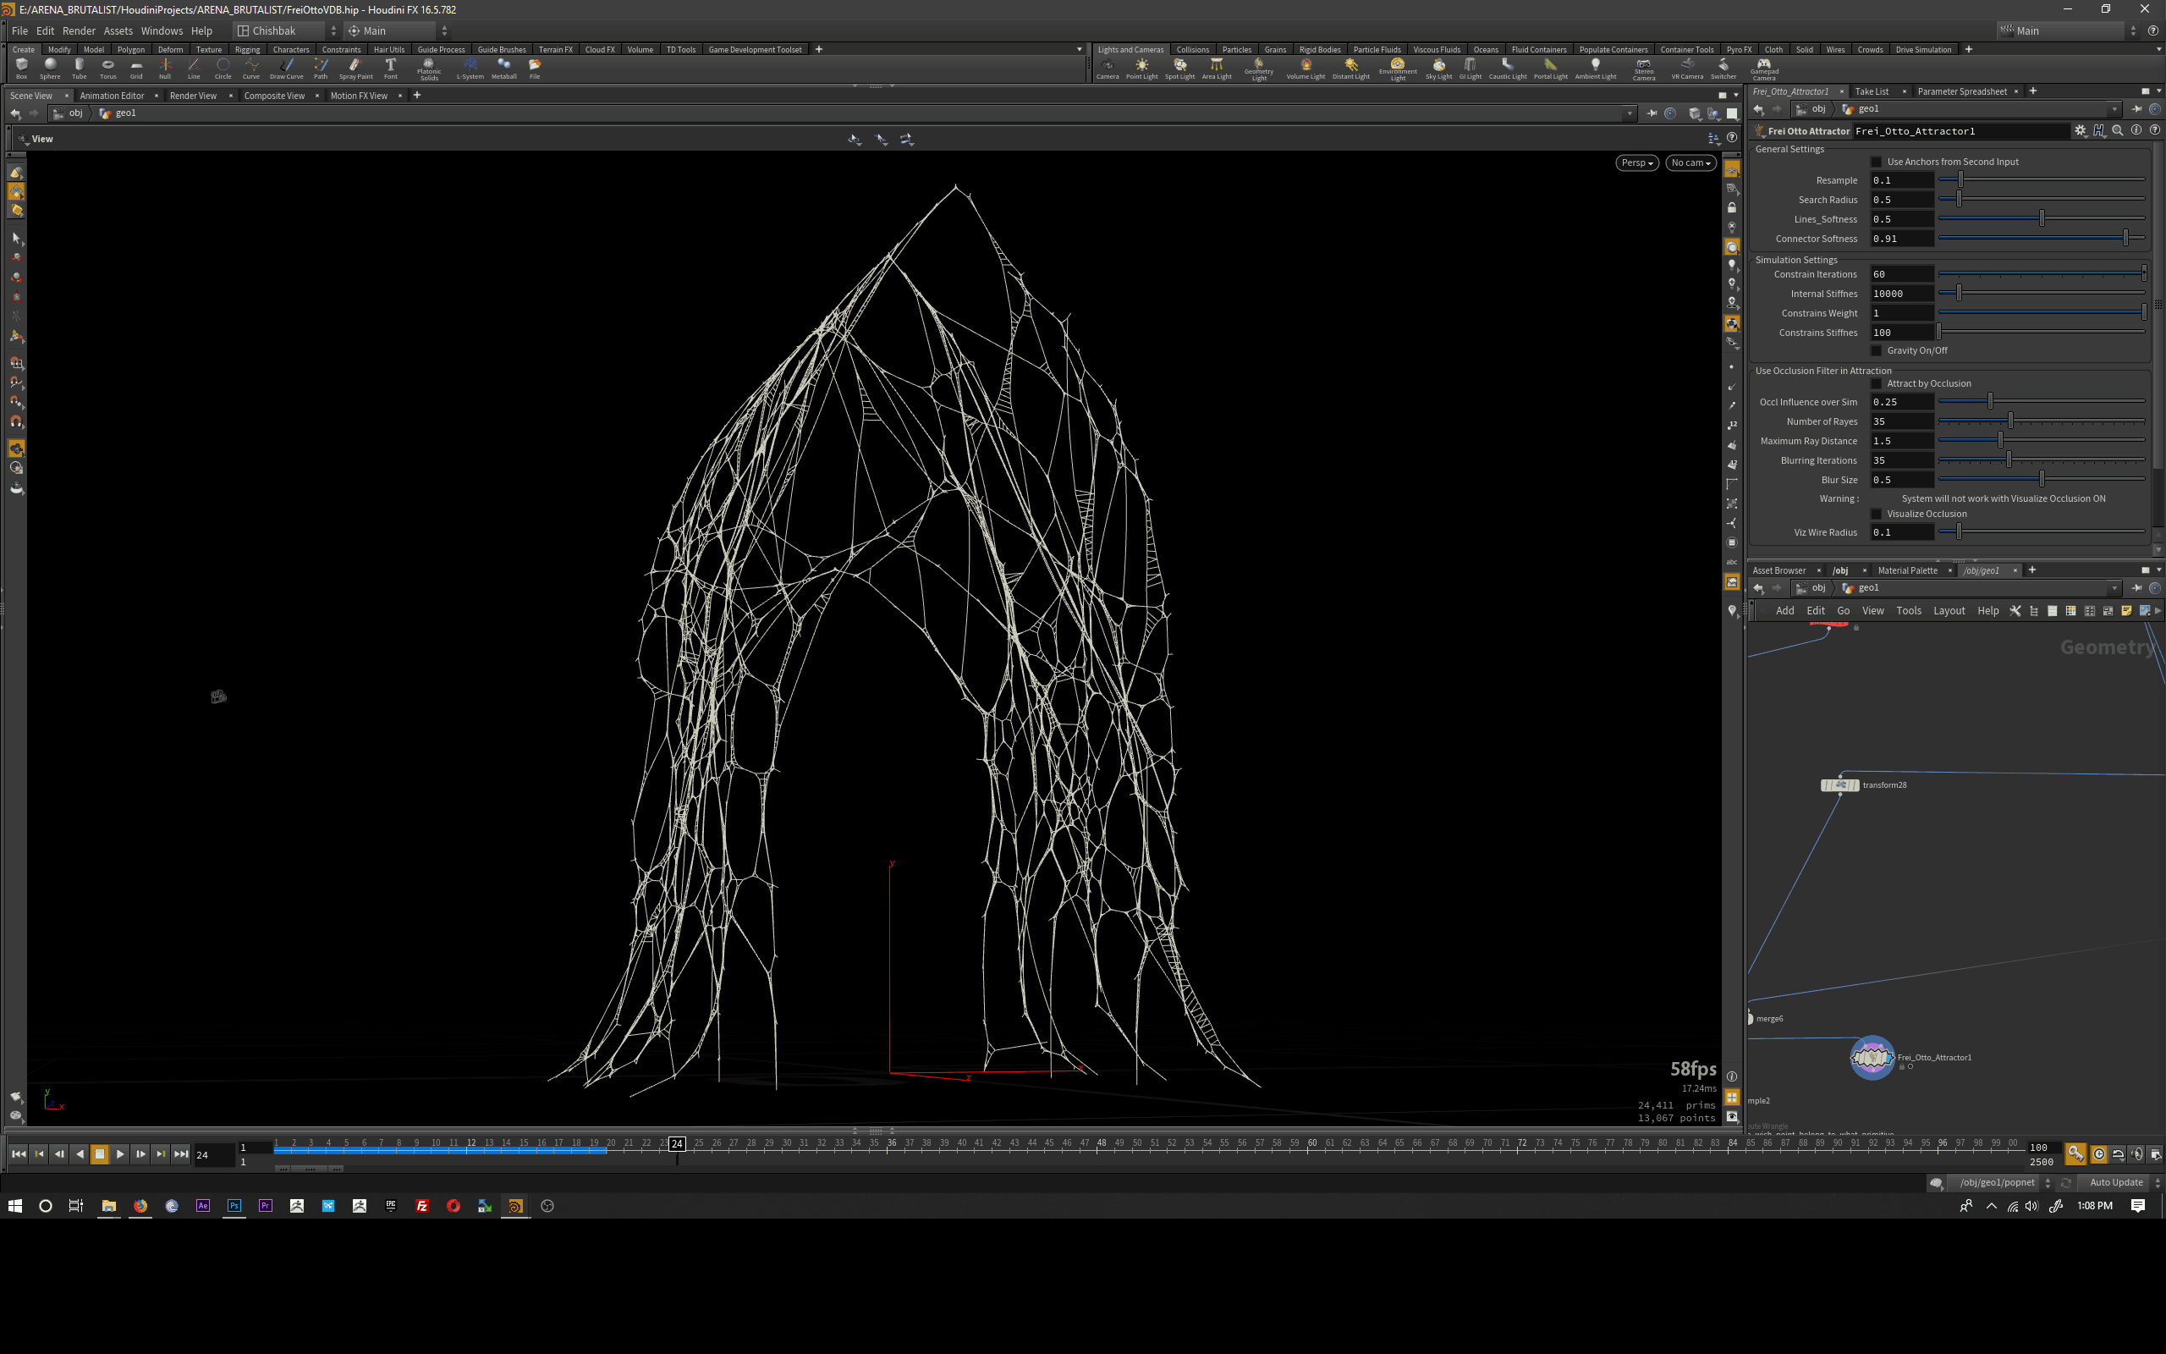This screenshot has width=2166, height=1354.
Task: Open Windows Start menu
Action: click(x=14, y=1205)
